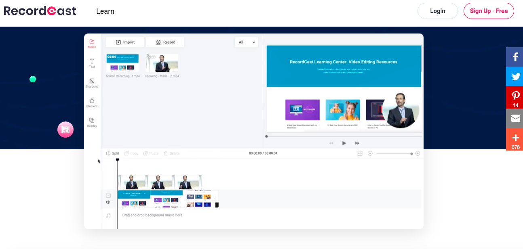Skip forward with the fast-forward button
Viewport: 523px width, 249px height.
357,143
